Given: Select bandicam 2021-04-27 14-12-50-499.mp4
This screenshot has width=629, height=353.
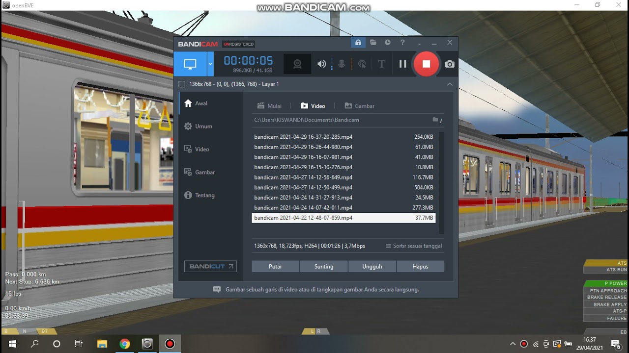Looking at the screenshot, I should tap(343, 187).
